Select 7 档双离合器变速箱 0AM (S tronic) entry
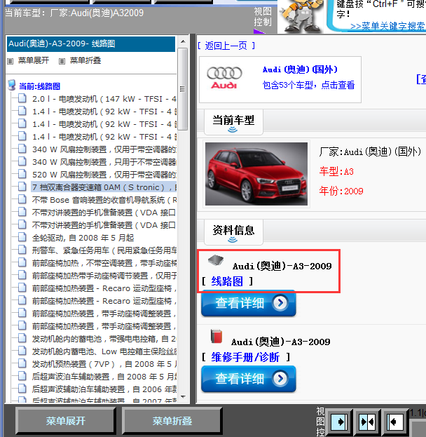This screenshot has width=426, height=437. click(x=104, y=187)
